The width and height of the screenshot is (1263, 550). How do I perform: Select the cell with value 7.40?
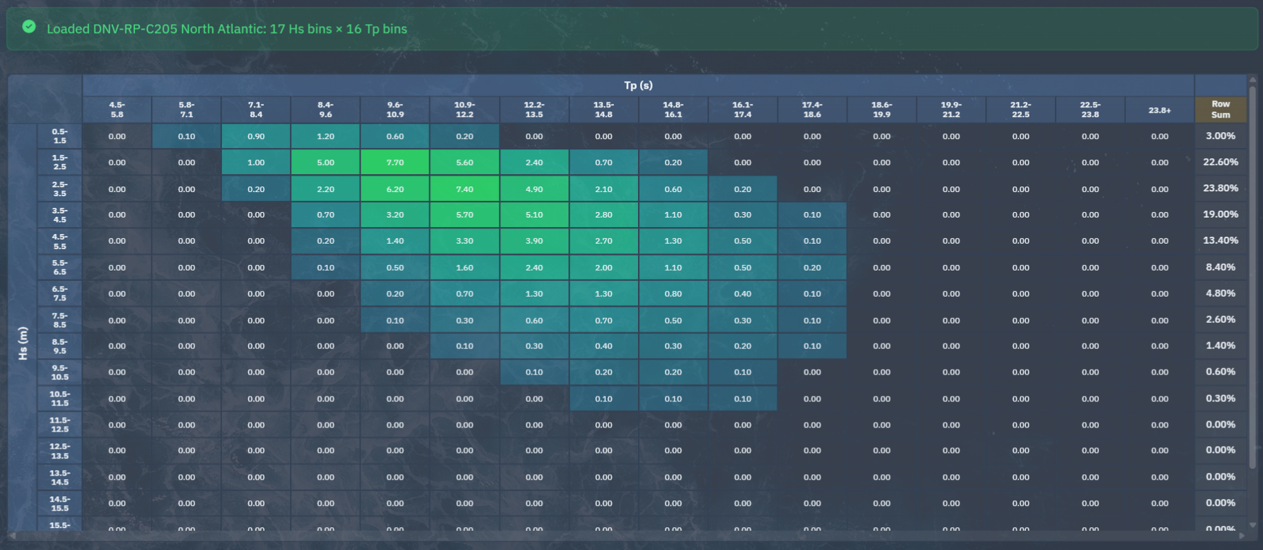[464, 189]
